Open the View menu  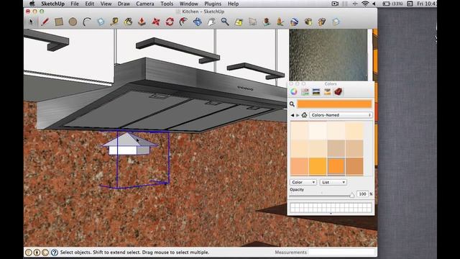click(x=106, y=4)
